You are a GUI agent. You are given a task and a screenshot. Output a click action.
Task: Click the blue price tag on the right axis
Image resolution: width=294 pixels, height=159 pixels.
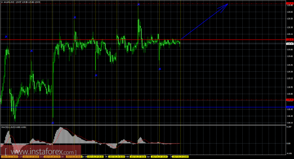(290, 107)
